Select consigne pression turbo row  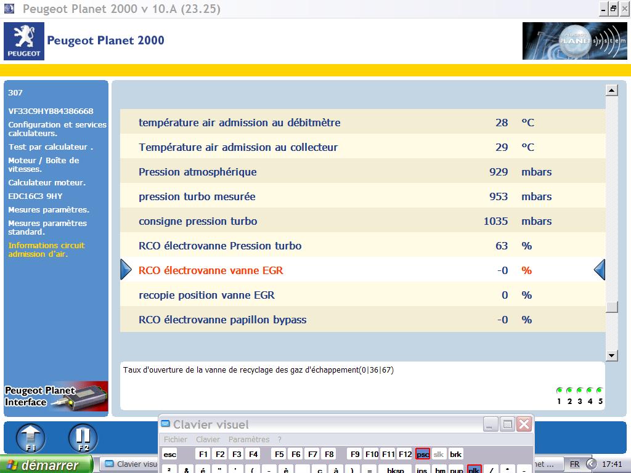pyautogui.click(x=362, y=221)
